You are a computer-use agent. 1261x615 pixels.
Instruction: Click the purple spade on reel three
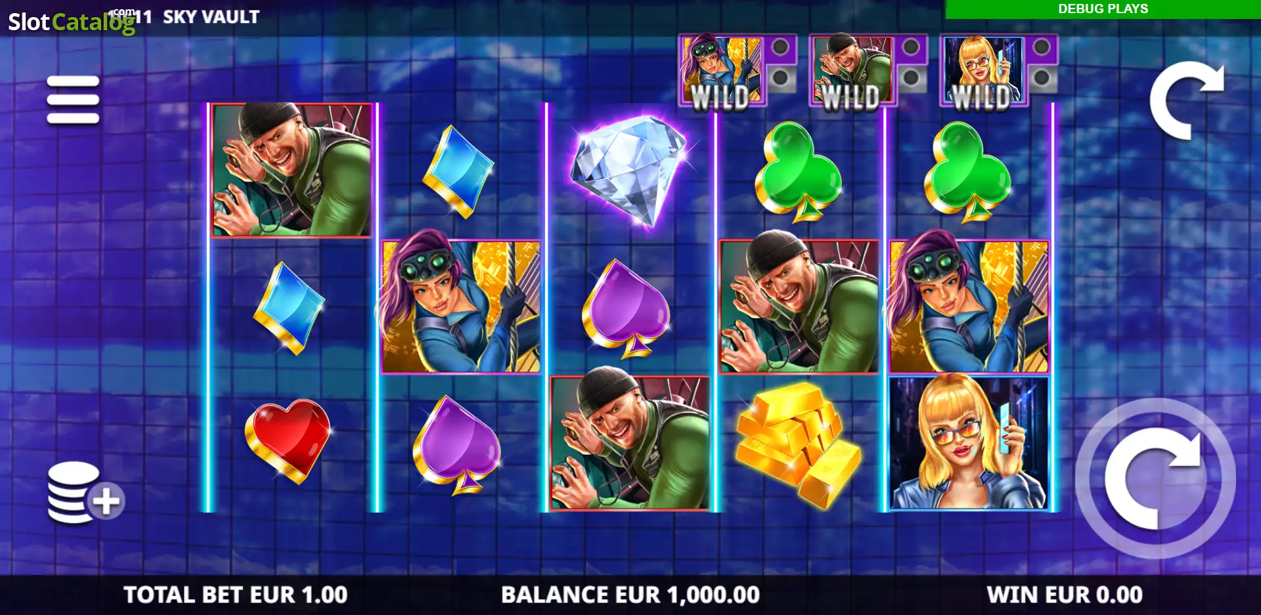click(x=625, y=308)
